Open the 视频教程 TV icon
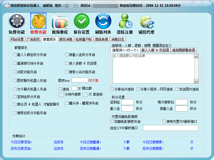The image size is (214, 160). click(x=60, y=21)
